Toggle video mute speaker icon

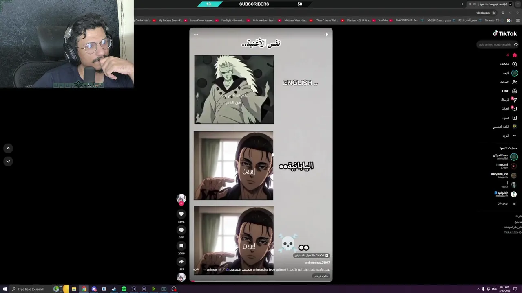pyautogui.click(x=326, y=35)
